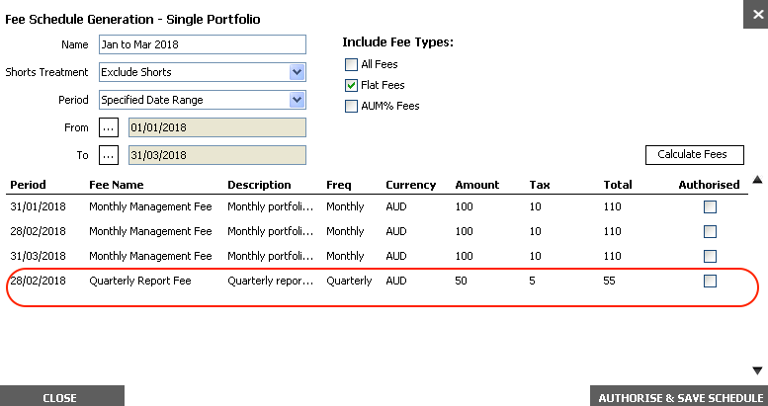Expand the Shorts Treatment dropdown
This screenshot has width=768, height=406.
[297, 72]
